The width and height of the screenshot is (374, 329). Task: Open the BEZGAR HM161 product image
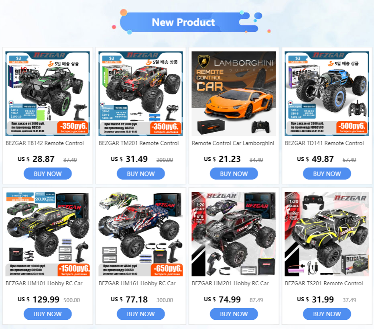pyautogui.click(x=141, y=234)
